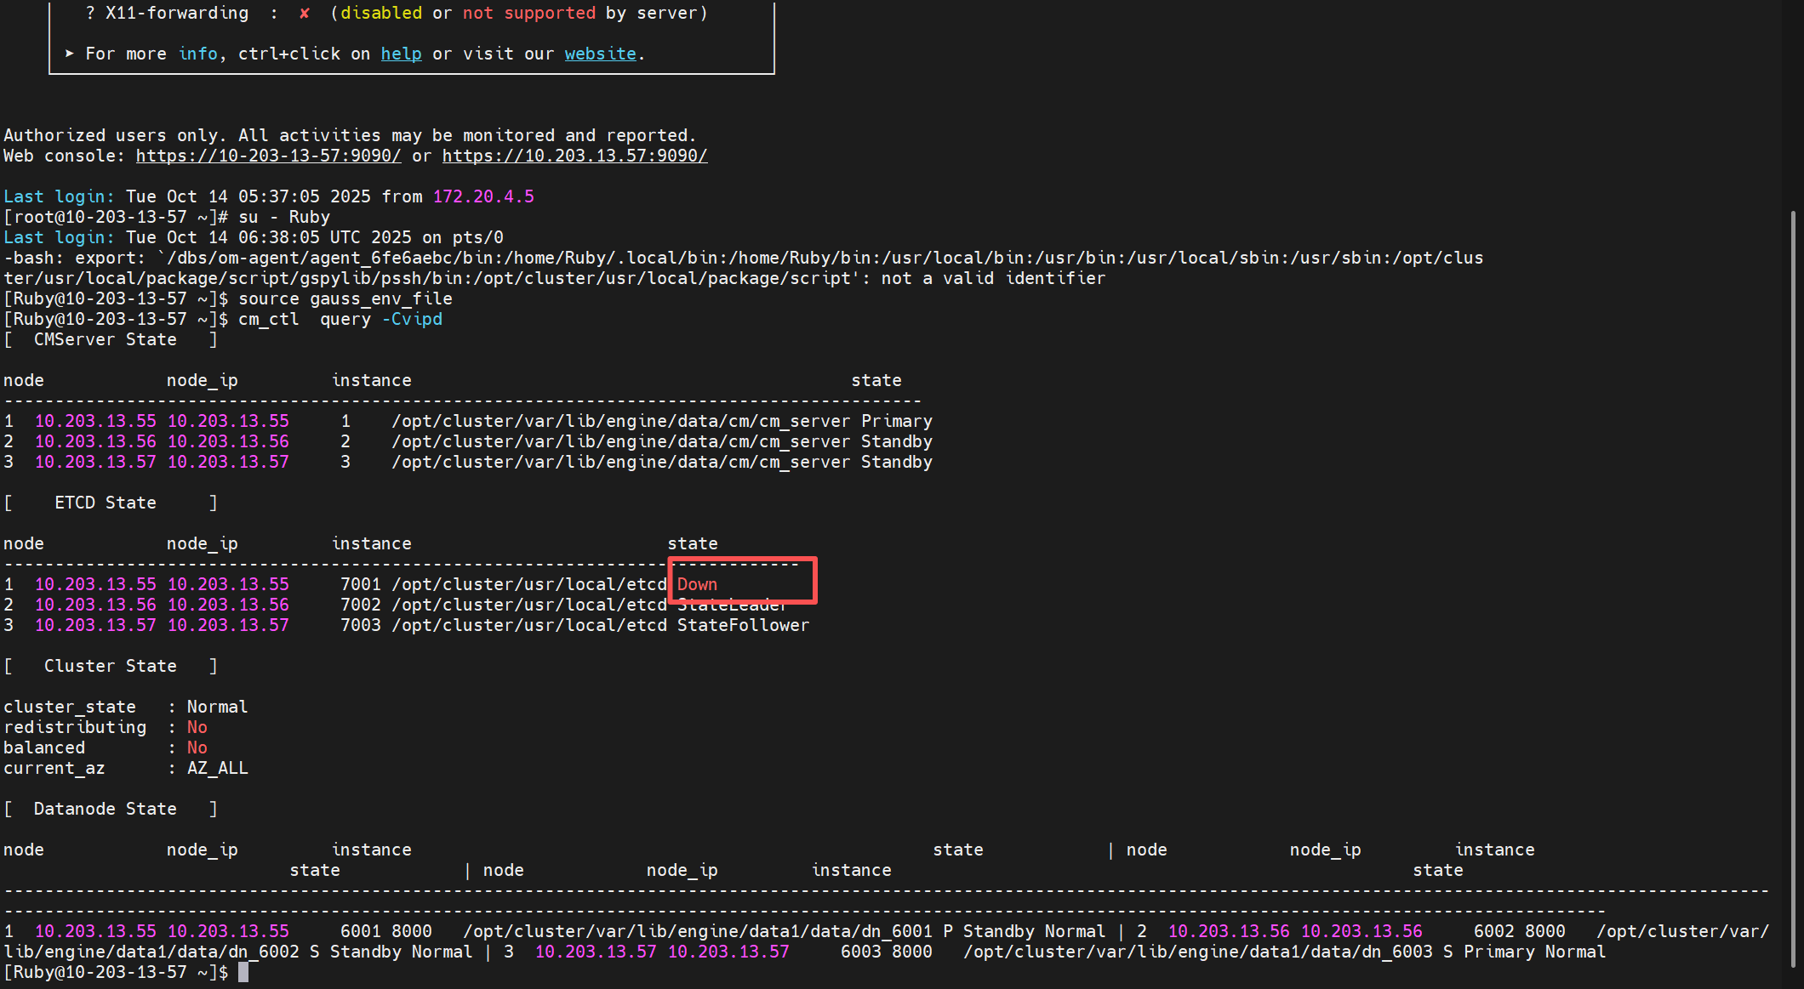Open the website link

pyautogui.click(x=600, y=54)
